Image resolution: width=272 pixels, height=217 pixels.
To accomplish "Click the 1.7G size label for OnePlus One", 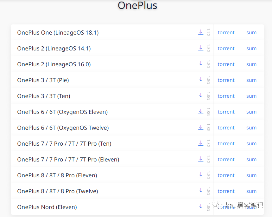I will [208, 32].
